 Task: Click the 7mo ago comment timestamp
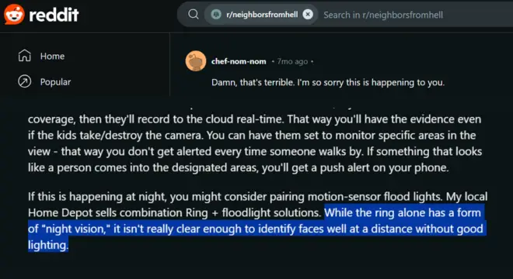pyautogui.click(x=292, y=61)
